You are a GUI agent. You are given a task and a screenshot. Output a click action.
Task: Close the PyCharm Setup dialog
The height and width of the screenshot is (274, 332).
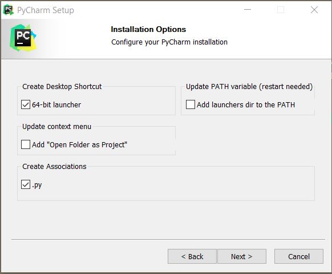[x=314, y=10]
